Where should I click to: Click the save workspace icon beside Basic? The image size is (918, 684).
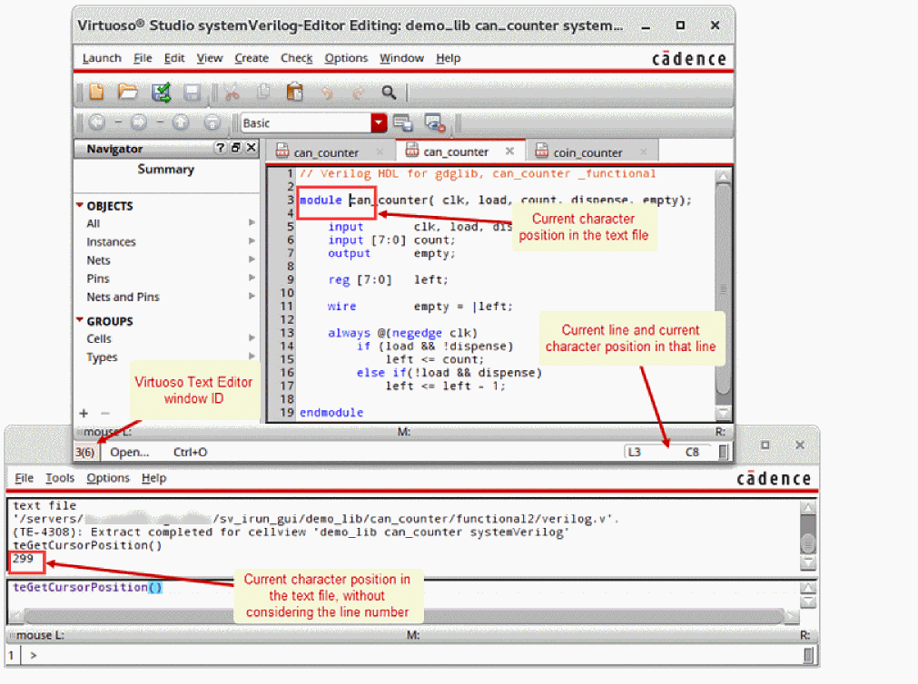click(403, 122)
